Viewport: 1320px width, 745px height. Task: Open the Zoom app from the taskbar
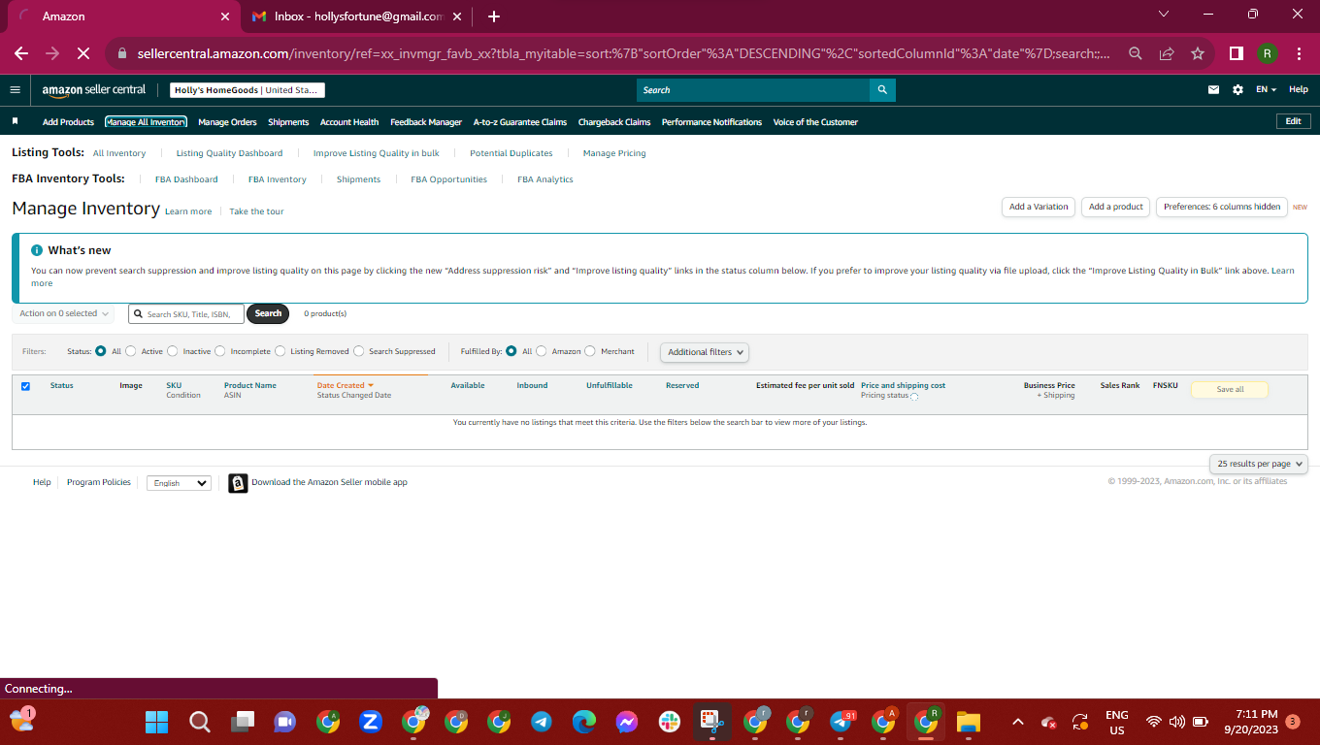(x=370, y=722)
